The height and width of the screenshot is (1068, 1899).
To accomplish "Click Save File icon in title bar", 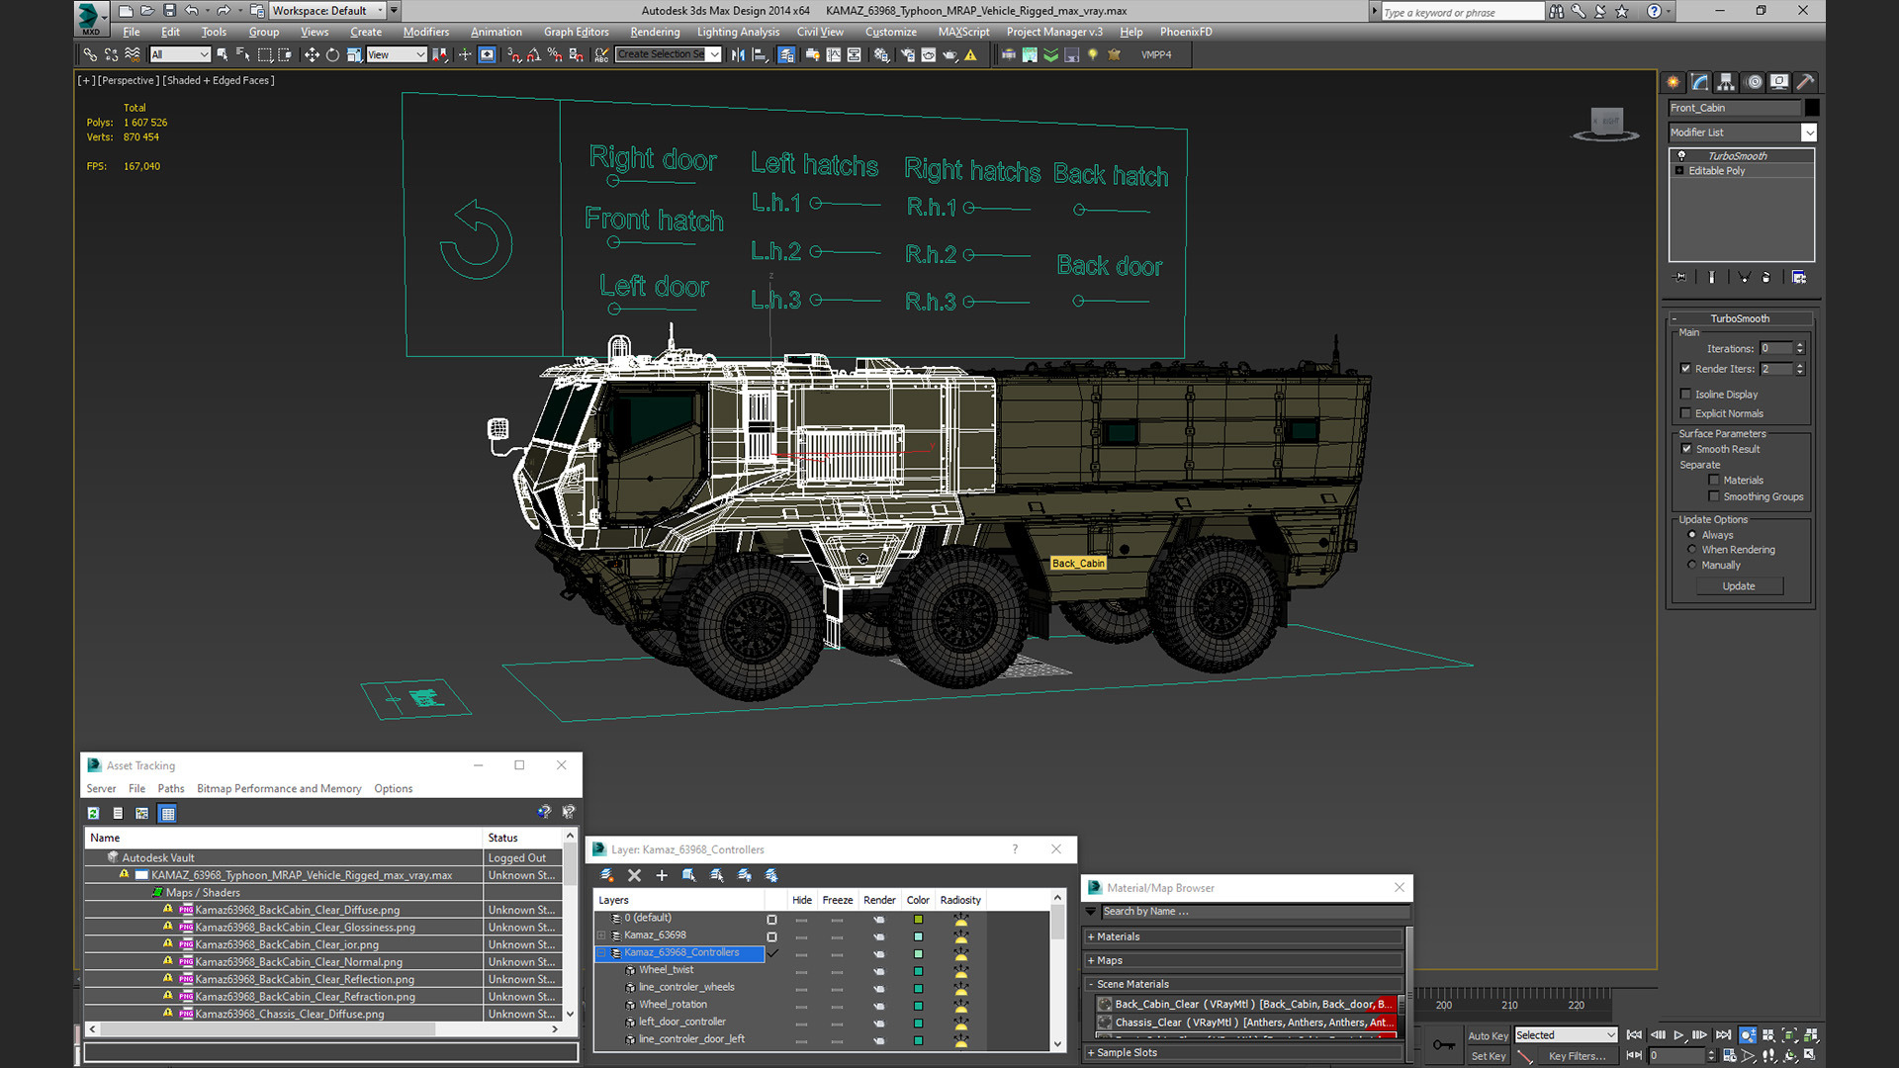I will coord(169,11).
